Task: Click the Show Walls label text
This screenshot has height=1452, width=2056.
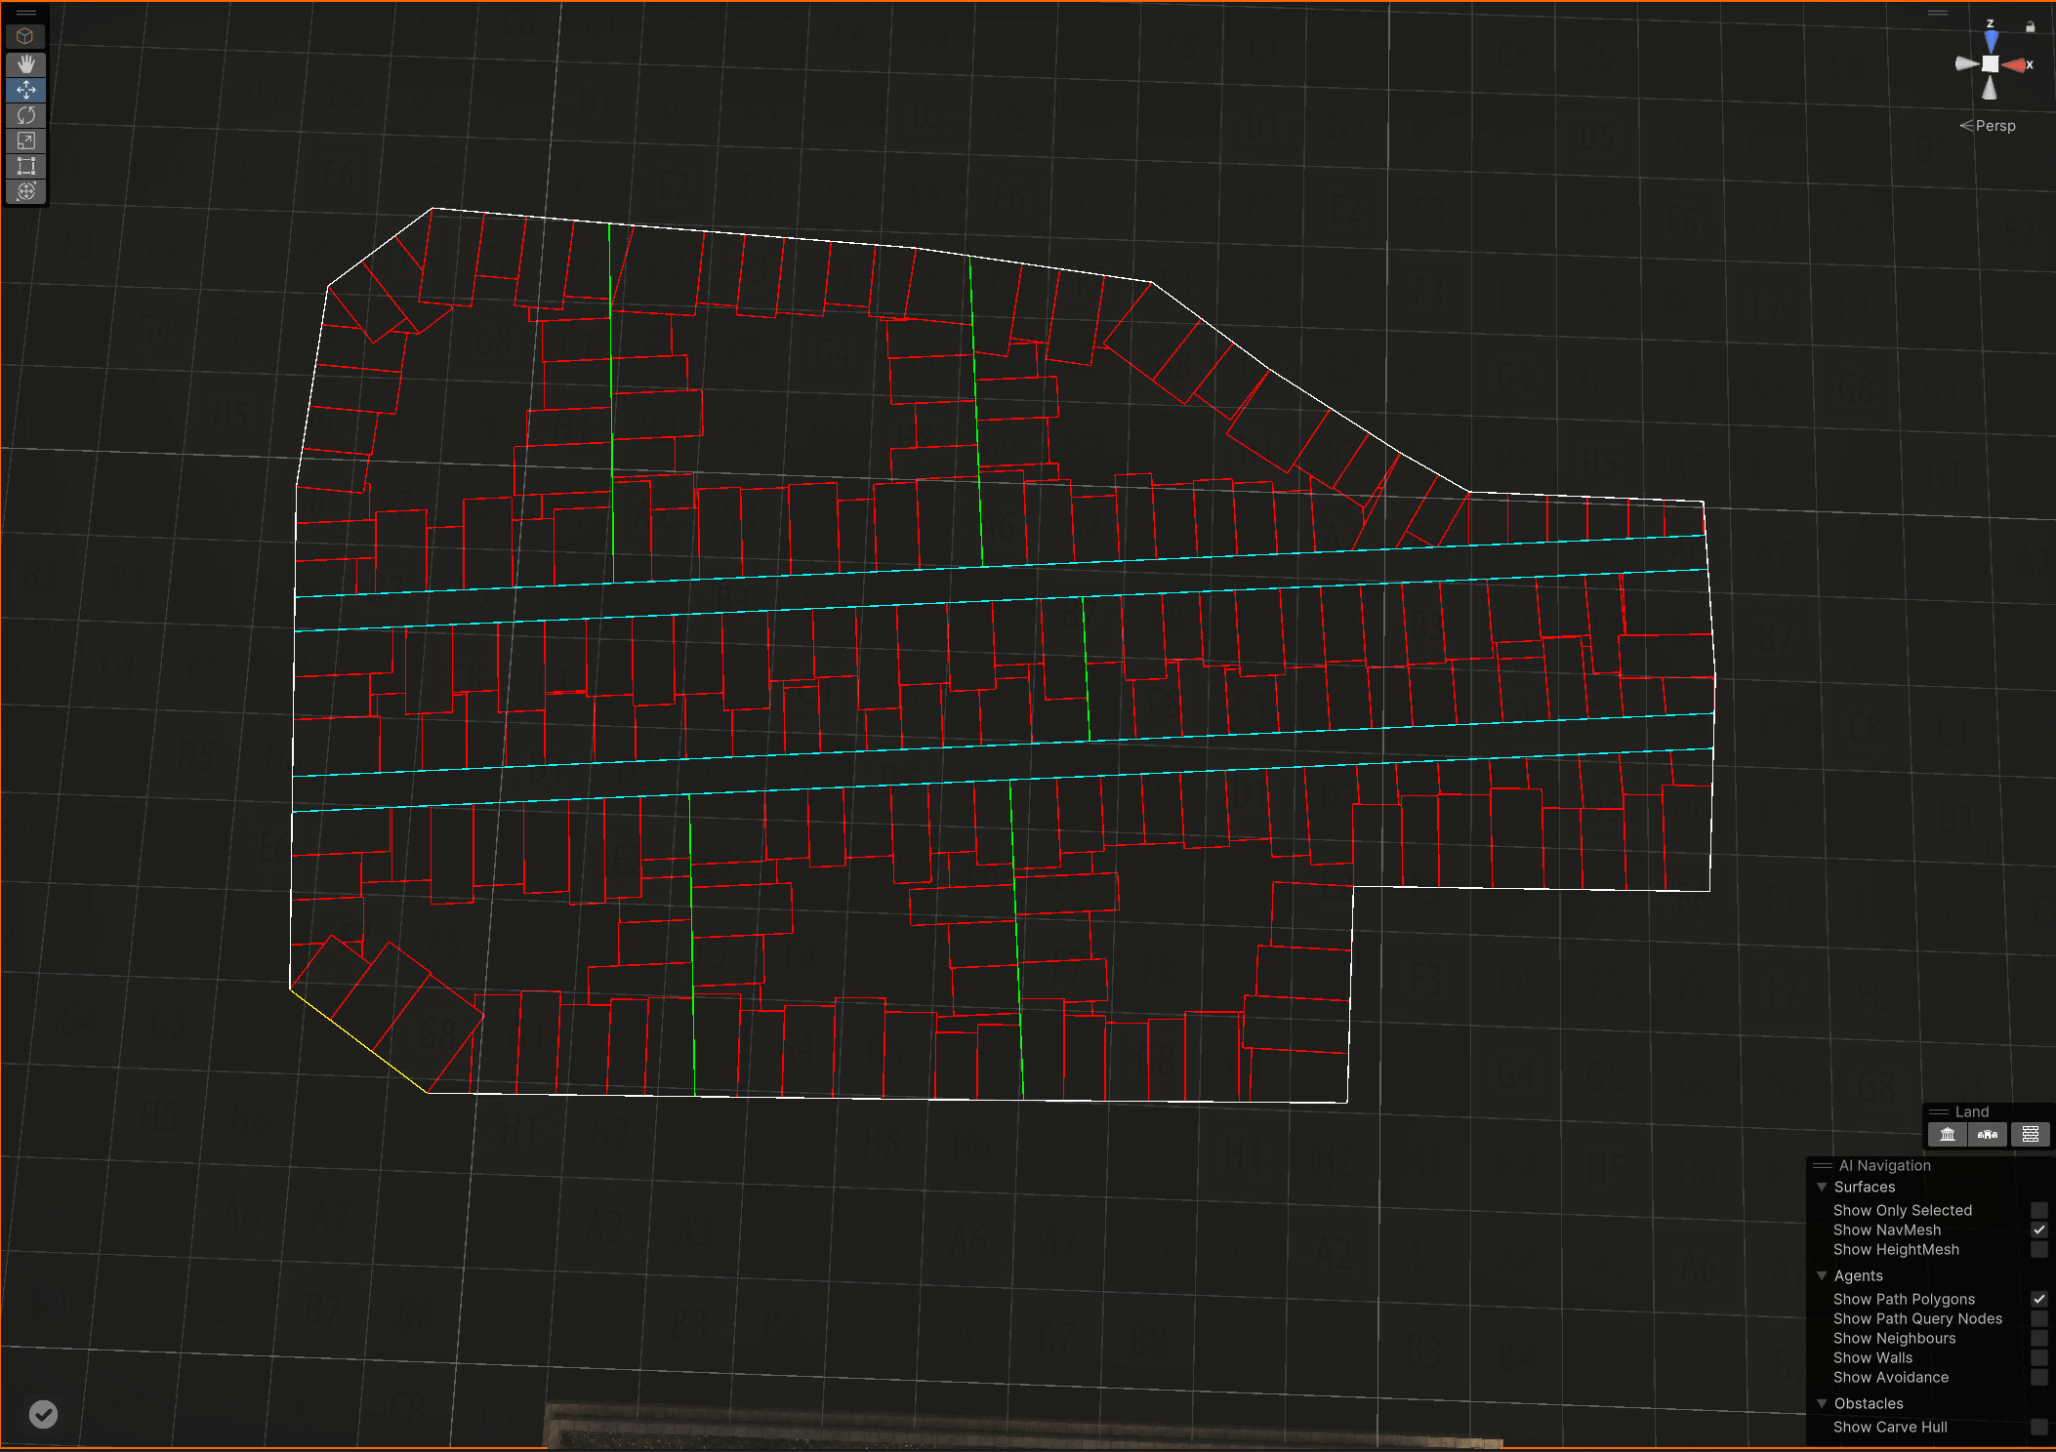Action: (x=1872, y=1357)
